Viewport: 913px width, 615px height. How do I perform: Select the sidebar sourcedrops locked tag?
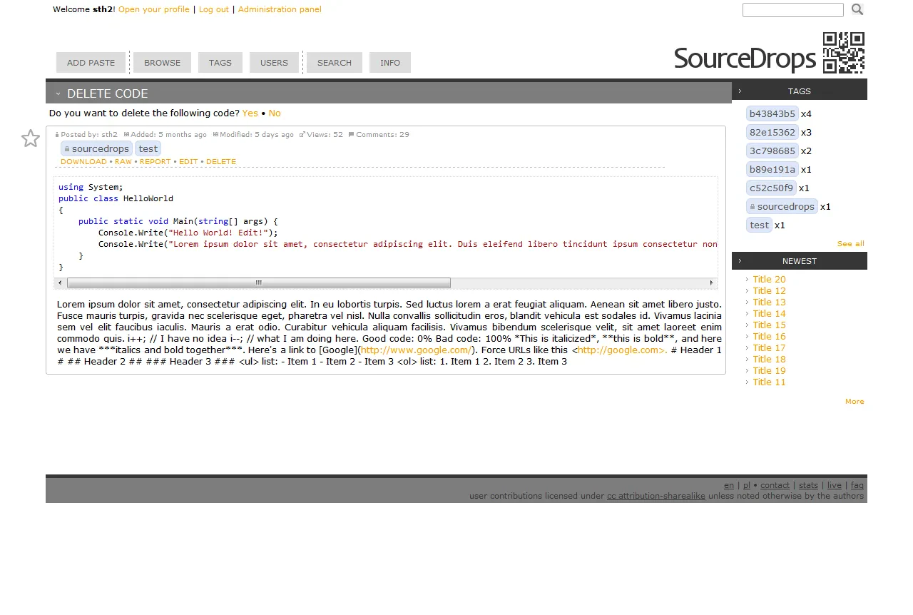[782, 207]
